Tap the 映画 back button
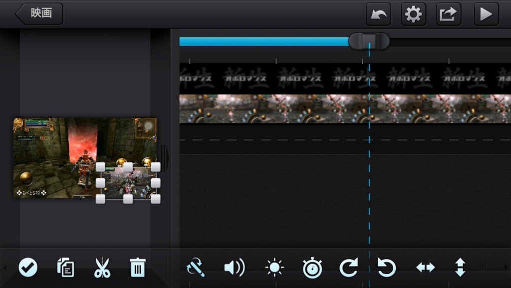Viewport: 511px width, 288px height. click(39, 13)
